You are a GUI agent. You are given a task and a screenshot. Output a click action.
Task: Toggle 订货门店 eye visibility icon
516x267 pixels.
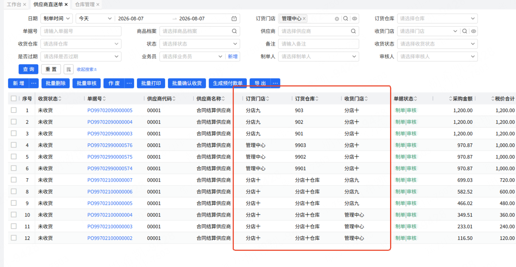point(355,19)
